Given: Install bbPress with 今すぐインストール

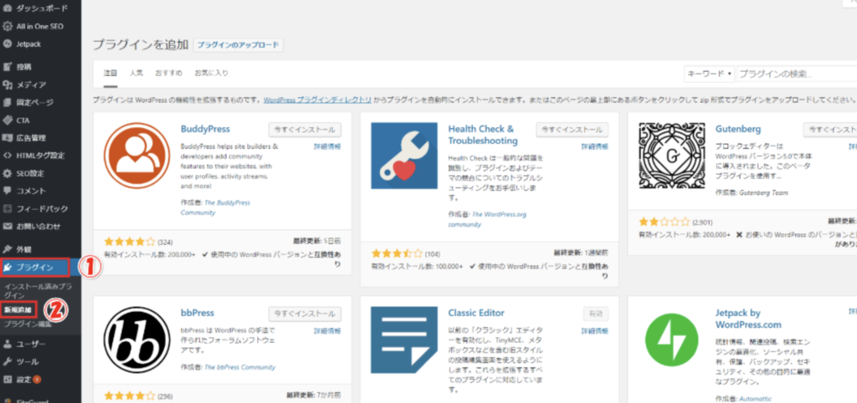Looking at the screenshot, I should pyautogui.click(x=305, y=314).
